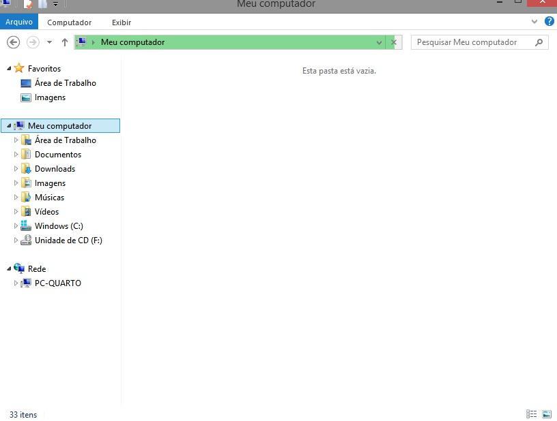The width and height of the screenshot is (557, 421).
Task: Collapse the Rede network group
Action: click(9, 268)
